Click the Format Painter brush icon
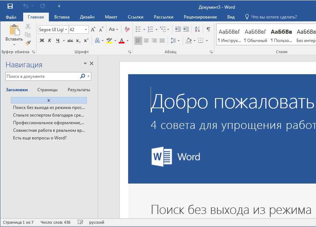The width and height of the screenshot is (316, 227). pos(28,43)
